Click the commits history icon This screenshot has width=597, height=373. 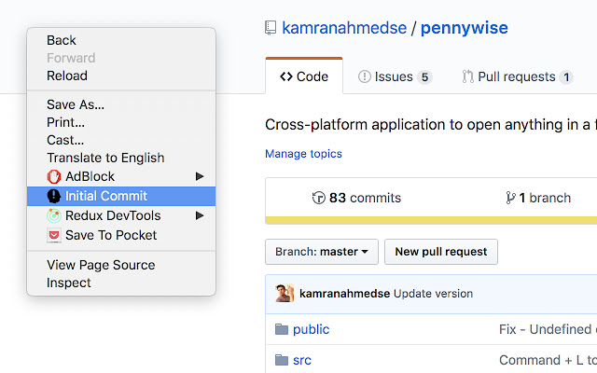point(319,198)
